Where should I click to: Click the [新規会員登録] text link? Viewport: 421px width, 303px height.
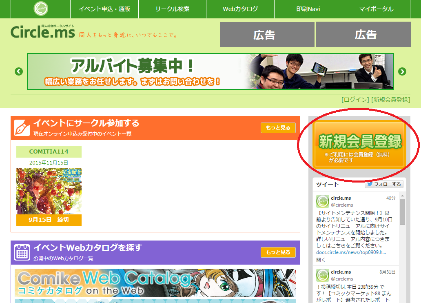click(391, 100)
